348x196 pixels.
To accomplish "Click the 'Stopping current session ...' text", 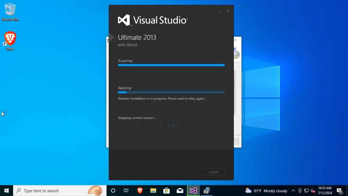I will click(x=137, y=118).
